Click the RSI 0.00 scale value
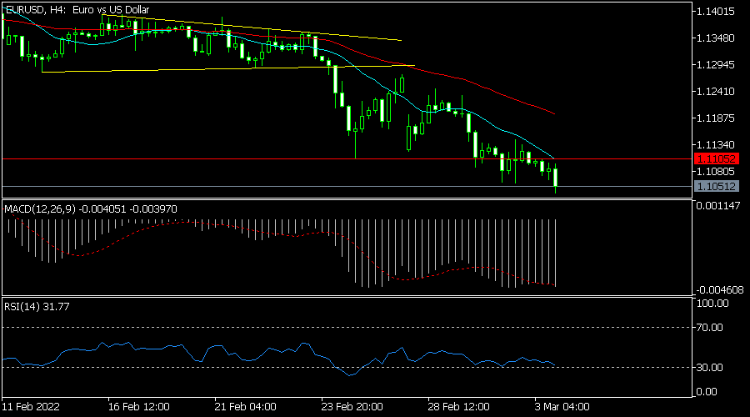750x417 pixels. (707, 392)
